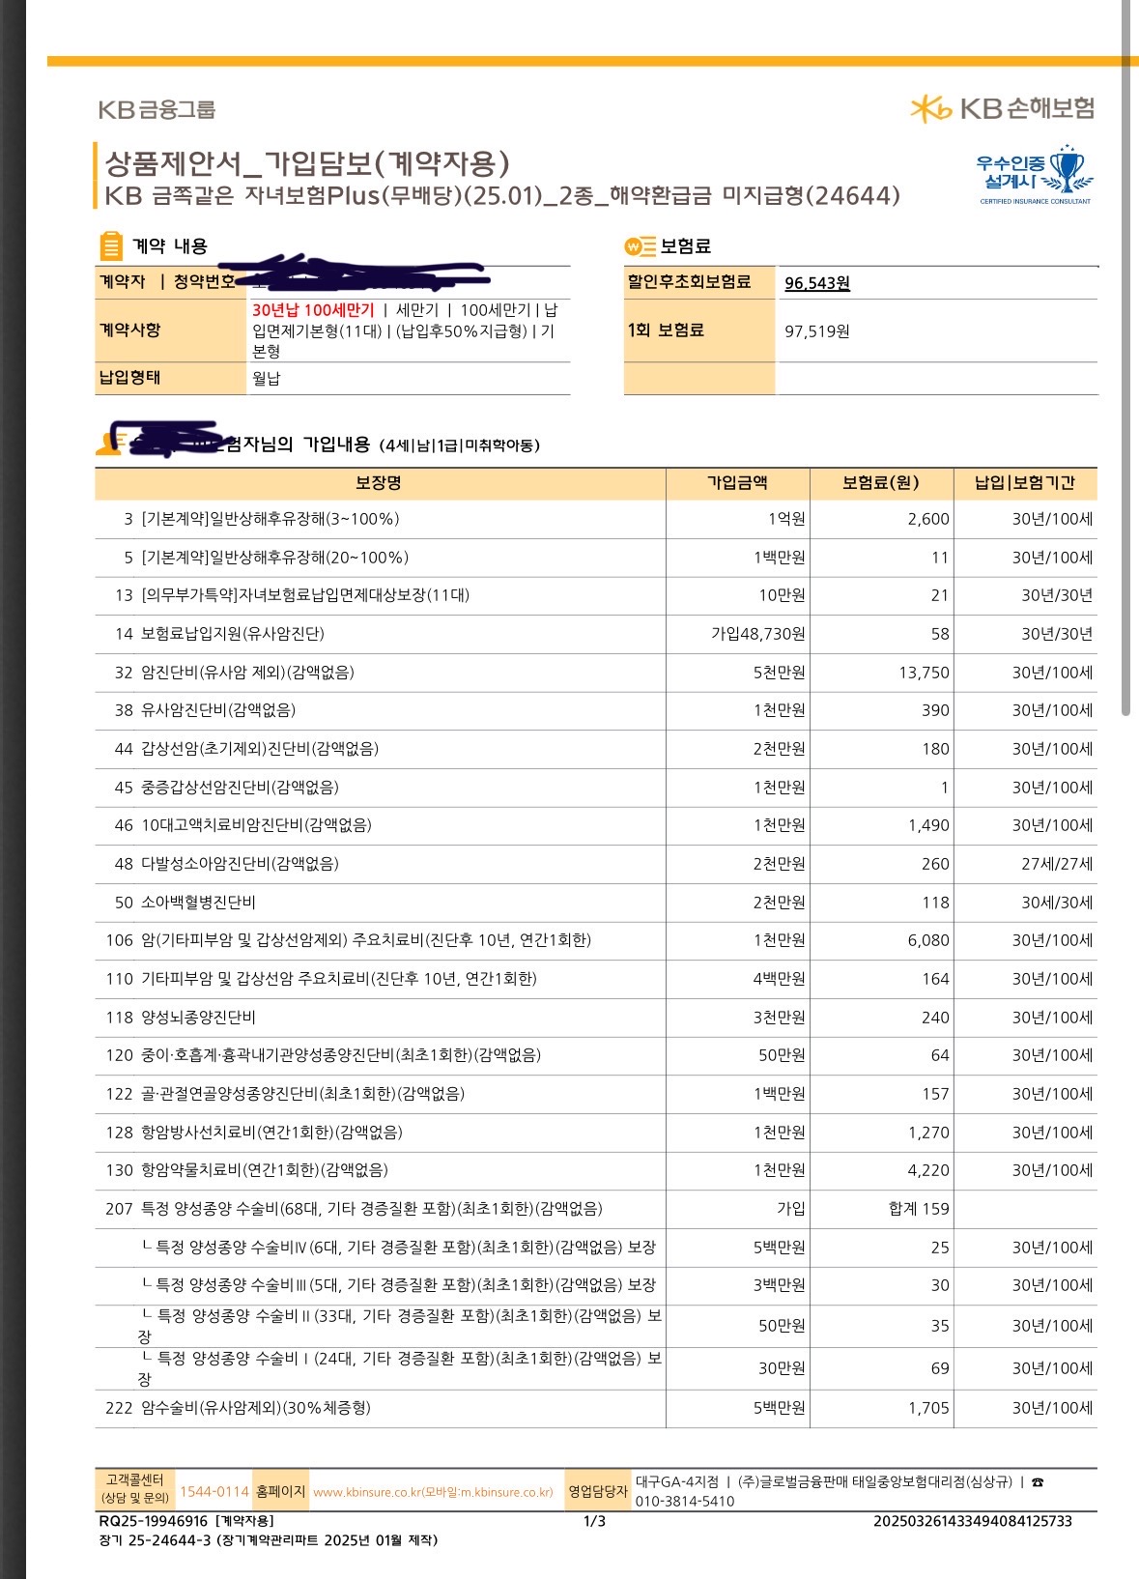Image resolution: width=1139 pixels, height=1579 pixels.
Task: Click row 46 10대고액치료비암진단비
Action: (x=596, y=825)
